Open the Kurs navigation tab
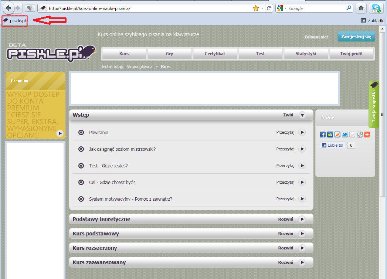 (124, 54)
